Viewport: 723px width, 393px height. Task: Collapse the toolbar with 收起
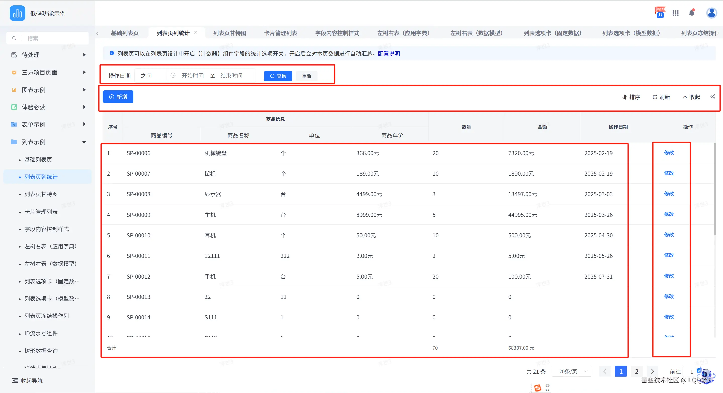692,97
